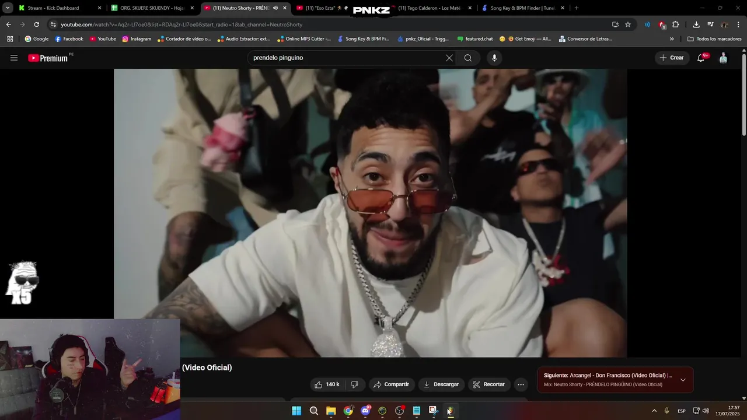
Task: Open Online MP3 Cutter bookmark
Action: click(x=304, y=39)
